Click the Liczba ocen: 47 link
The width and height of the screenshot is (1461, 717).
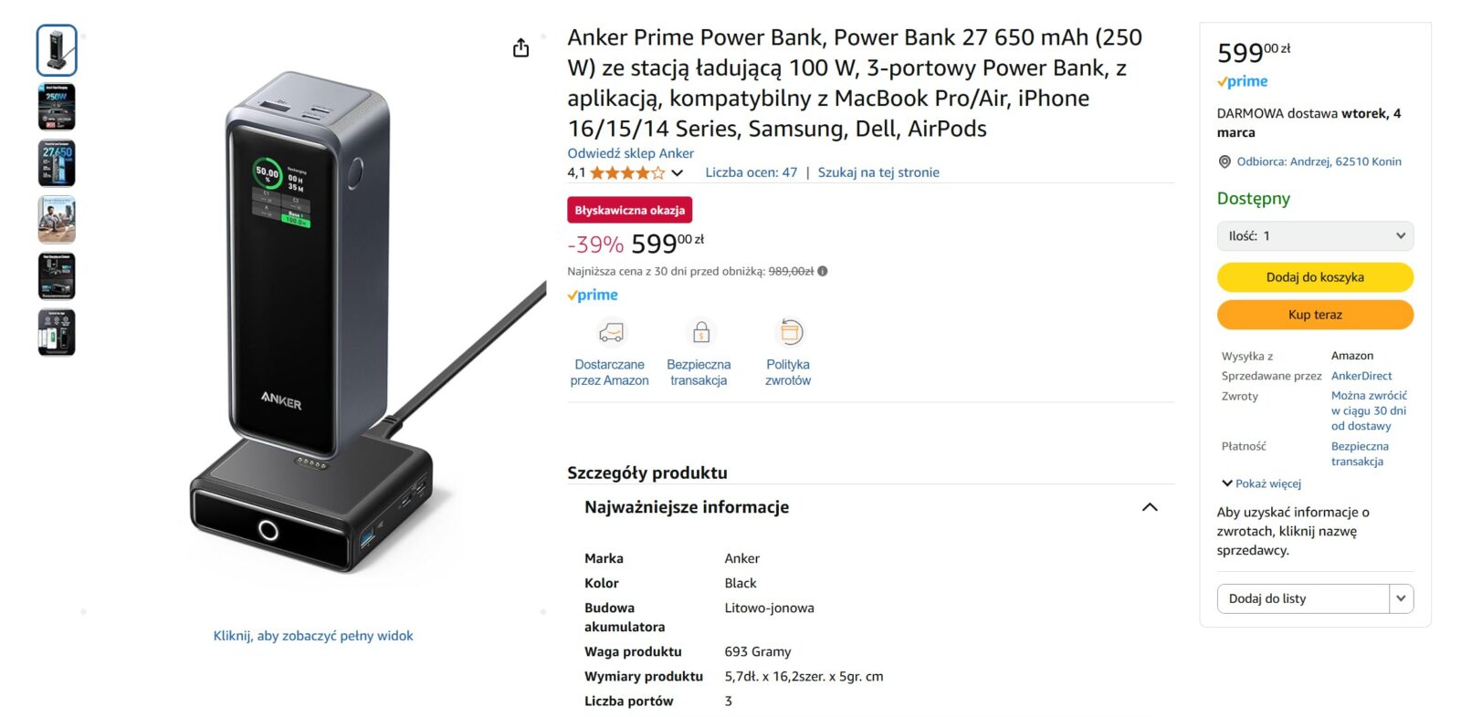[x=751, y=172]
